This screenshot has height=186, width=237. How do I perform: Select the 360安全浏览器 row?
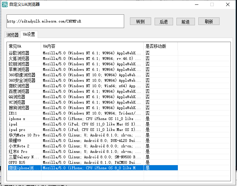click(93, 80)
